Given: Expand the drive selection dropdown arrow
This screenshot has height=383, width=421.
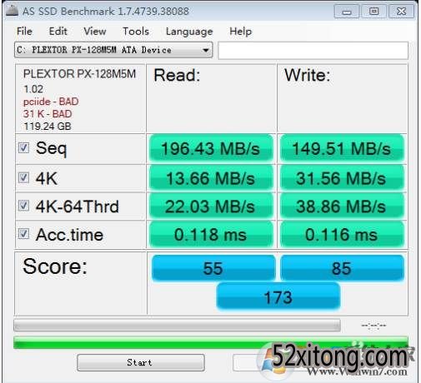Looking at the screenshot, I should click(x=206, y=50).
